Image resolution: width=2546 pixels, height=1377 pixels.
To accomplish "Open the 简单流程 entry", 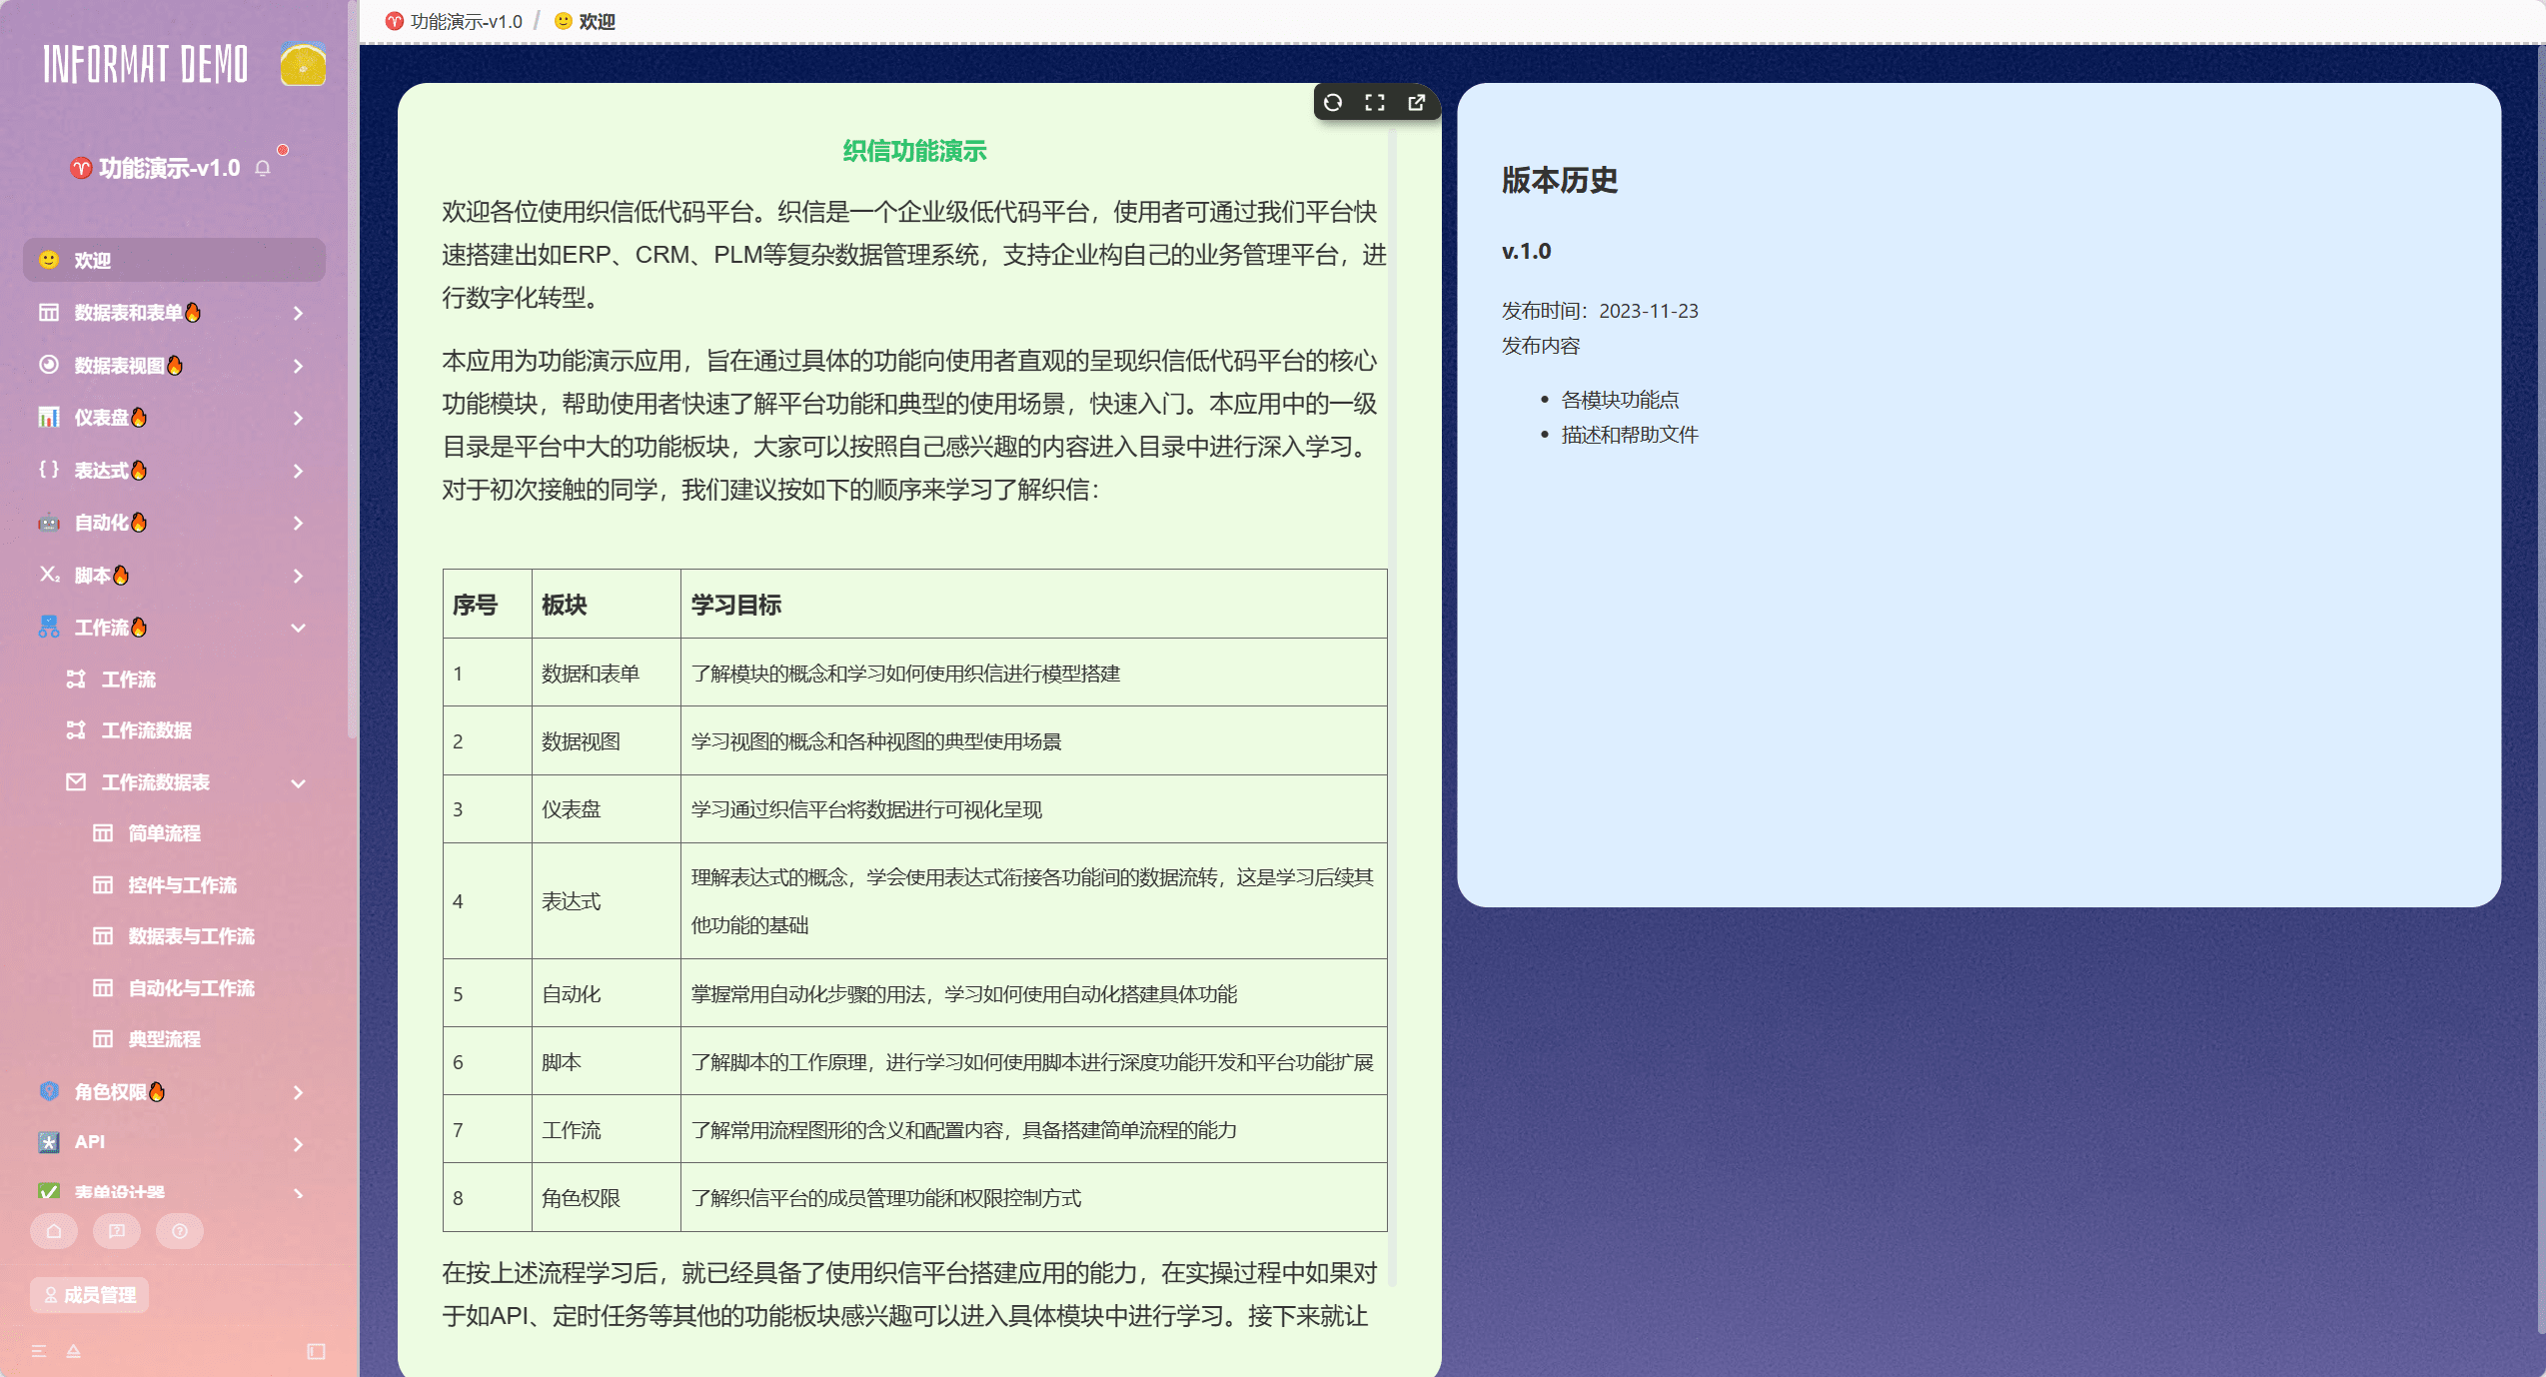I will (x=163, y=832).
